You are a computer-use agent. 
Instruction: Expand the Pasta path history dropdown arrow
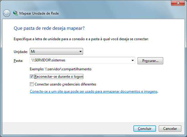coord(133,60)
